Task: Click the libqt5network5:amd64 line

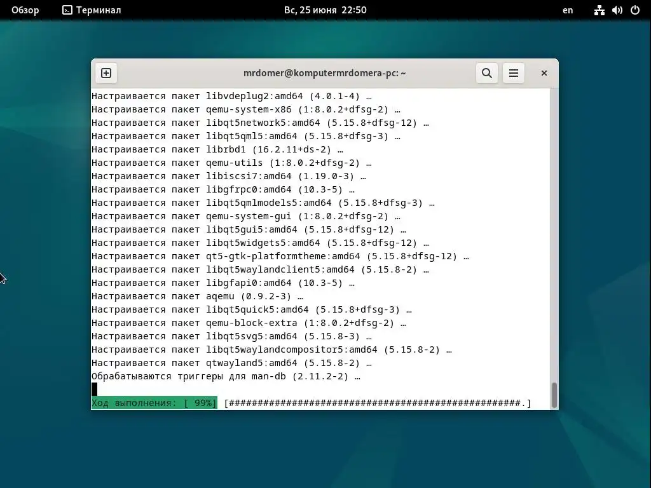Action: point(260,123)
